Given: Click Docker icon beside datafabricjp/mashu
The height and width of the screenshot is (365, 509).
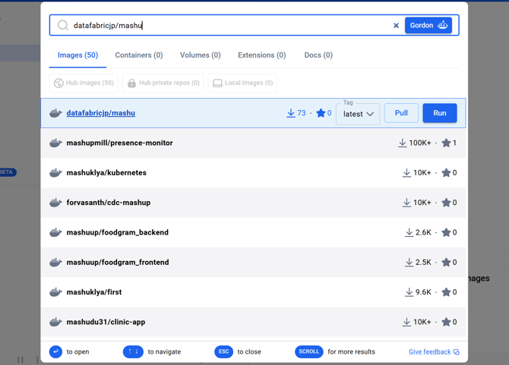Looking at the screenshot, I should pyautogui.click(x=55, y=113).
